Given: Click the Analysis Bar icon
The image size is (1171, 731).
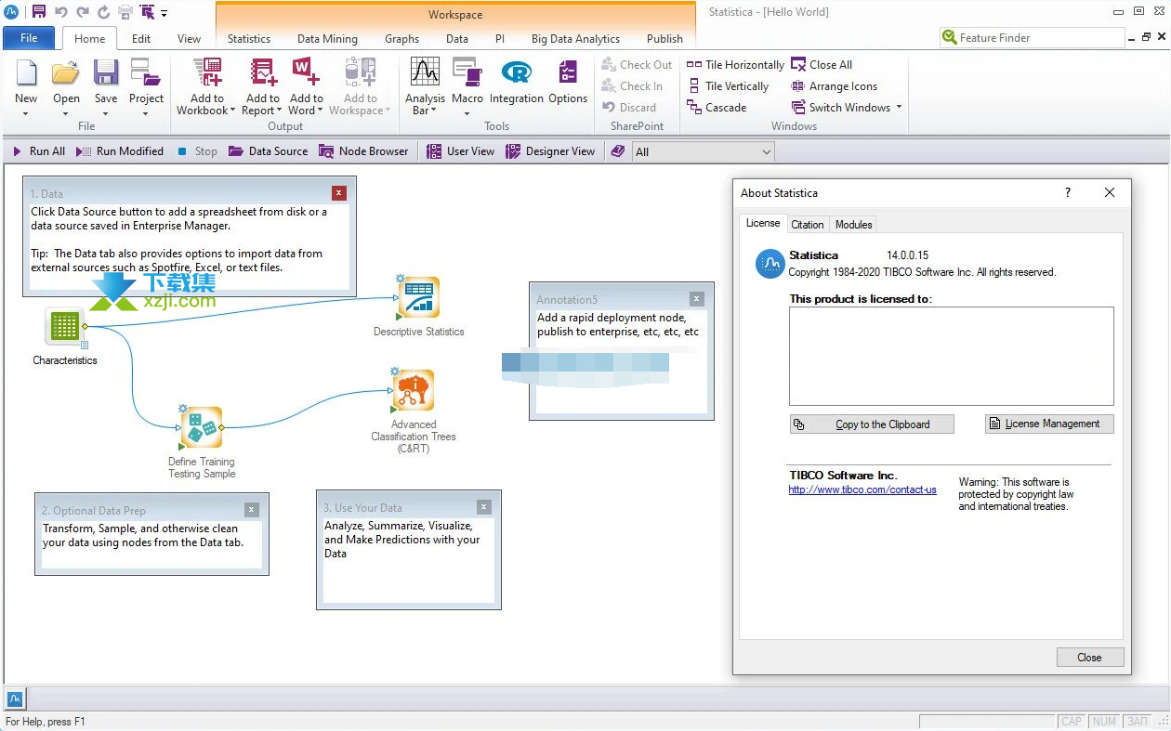Looking at the screenshot, I should point(425,72).
